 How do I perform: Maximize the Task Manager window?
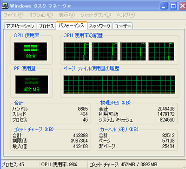point(173,6)
